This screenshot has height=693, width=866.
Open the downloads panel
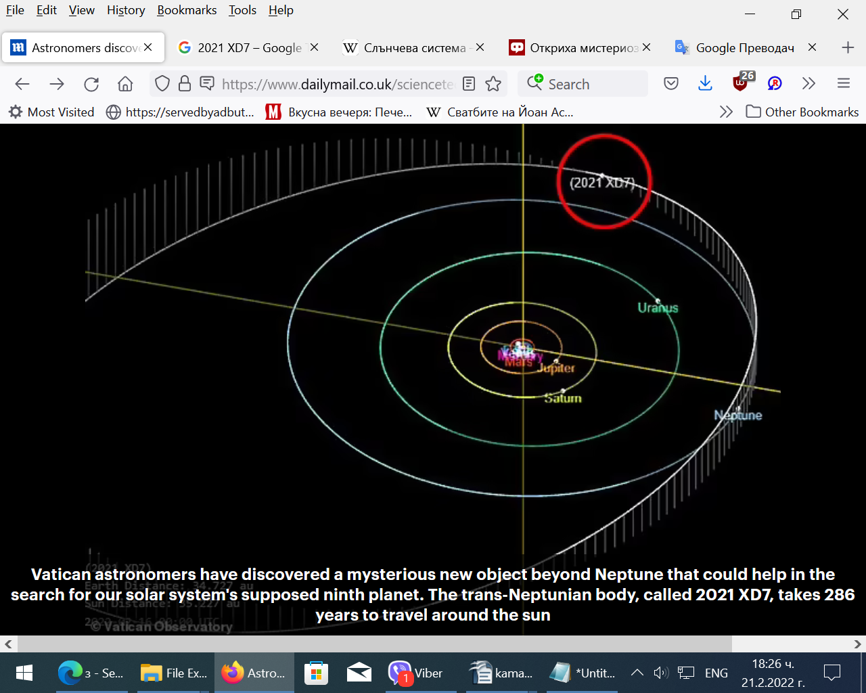[705, 84]
